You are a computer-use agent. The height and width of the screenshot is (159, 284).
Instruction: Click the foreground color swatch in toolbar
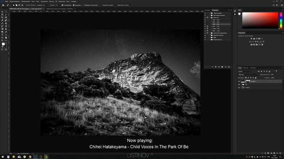tap(3, 44)
